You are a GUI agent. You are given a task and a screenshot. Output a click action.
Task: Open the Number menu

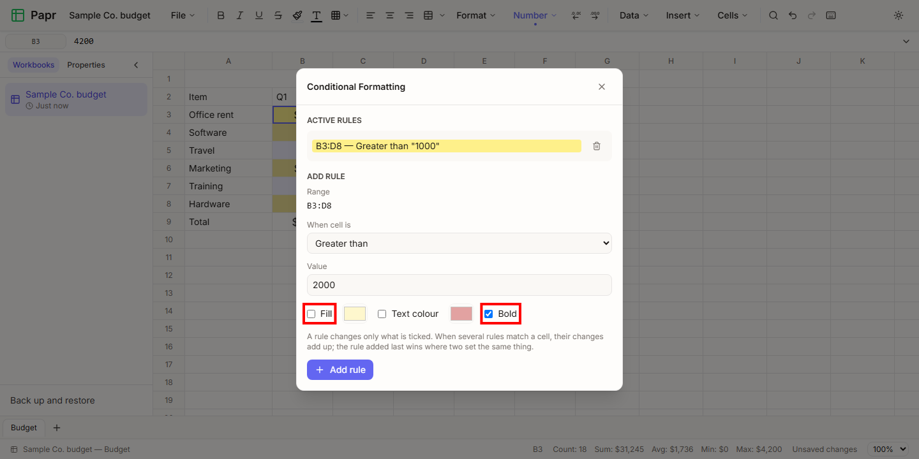pos(535,15)
